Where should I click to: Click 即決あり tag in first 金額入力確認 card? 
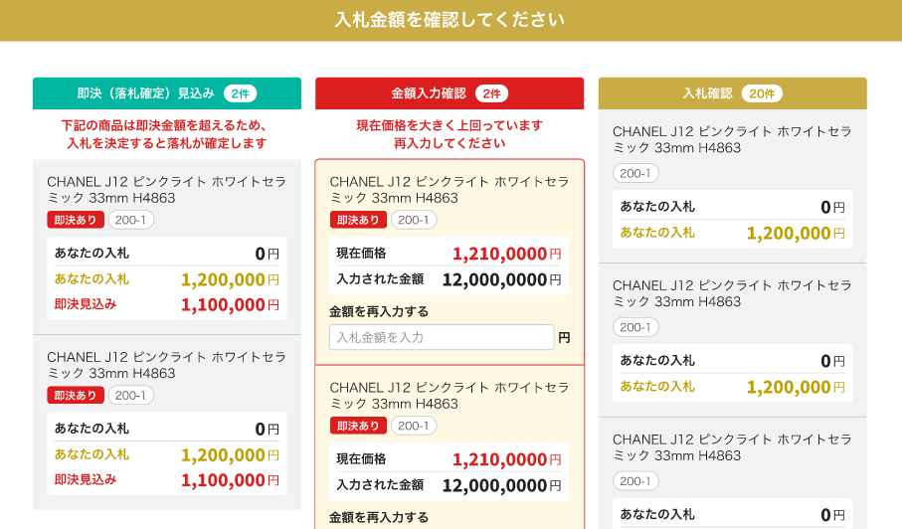(357, 220)
